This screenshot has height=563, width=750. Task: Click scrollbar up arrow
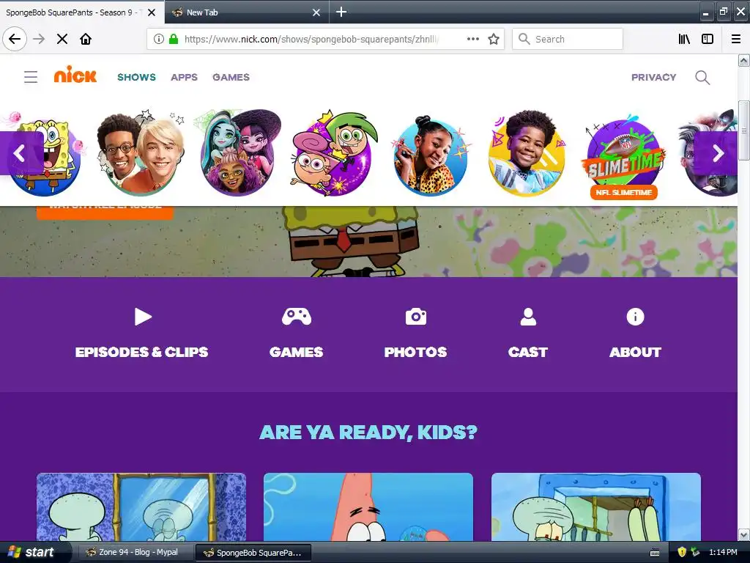pyautogui.click(x=743, y=60)
